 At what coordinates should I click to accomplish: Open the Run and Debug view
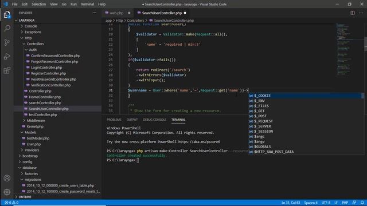[x=7, y=56]
